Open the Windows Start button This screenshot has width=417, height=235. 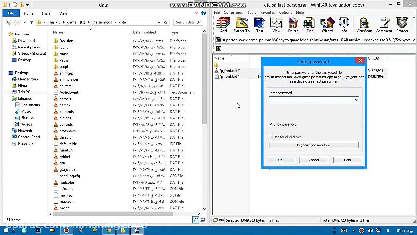pos(6,230)
